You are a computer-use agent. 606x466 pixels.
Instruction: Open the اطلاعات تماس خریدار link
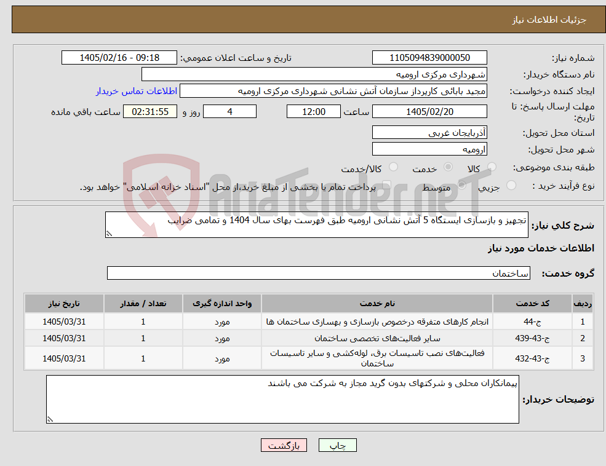tap(137, 91)
